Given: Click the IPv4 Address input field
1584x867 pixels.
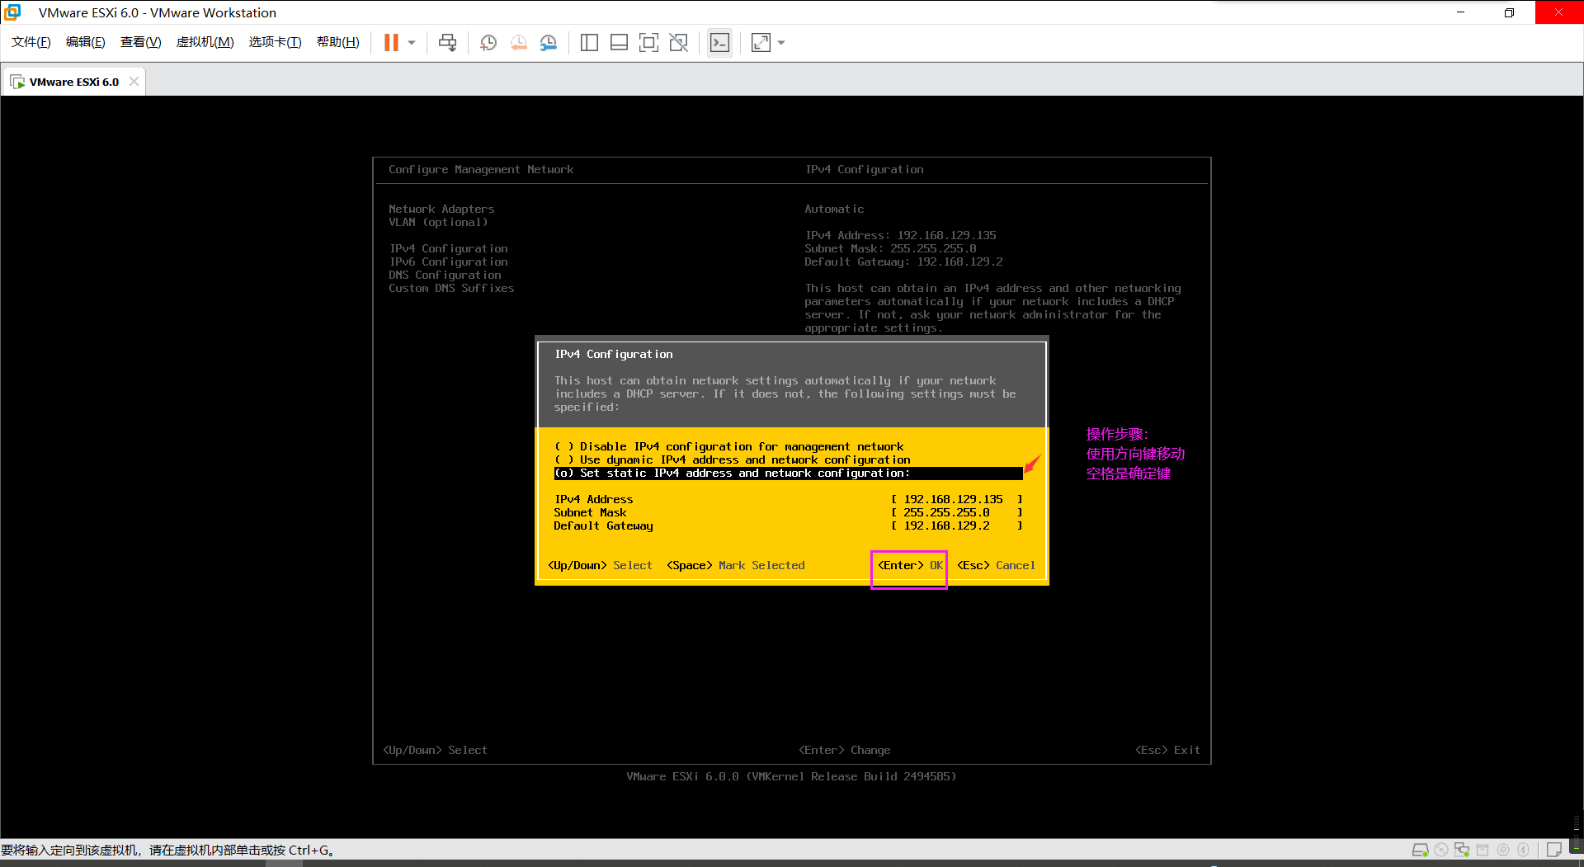Looking at the screenshot, I should pos(957,499).
